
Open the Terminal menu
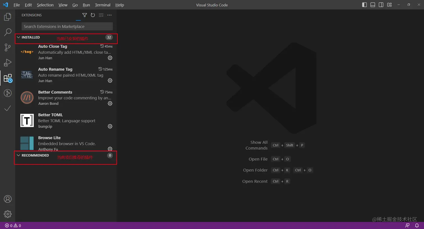point(103,5)
